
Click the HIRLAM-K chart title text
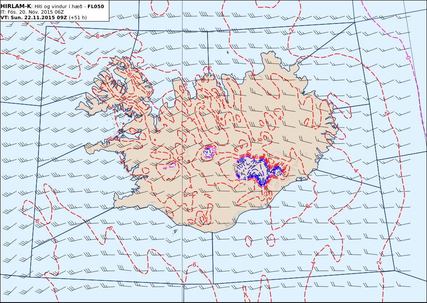click(x=16, y=6)
